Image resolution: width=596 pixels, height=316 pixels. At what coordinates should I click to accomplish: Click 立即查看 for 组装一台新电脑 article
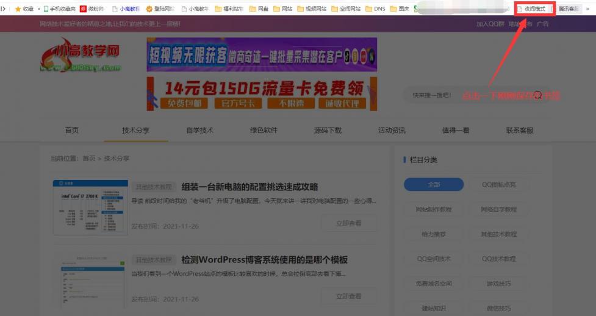[348, 223]
